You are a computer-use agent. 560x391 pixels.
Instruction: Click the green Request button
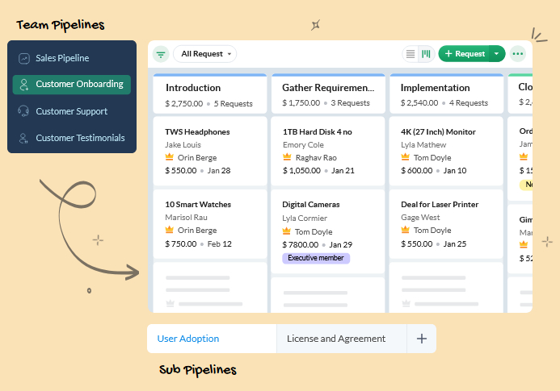click(x=464, y=54)
